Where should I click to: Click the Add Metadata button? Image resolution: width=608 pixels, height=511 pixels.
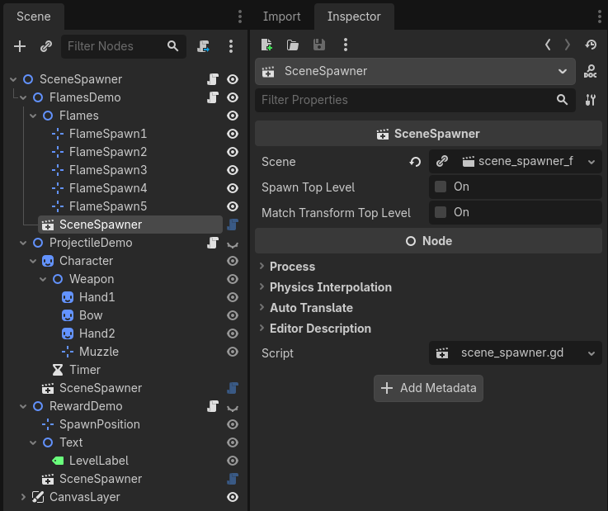click(x=428, y=388)
